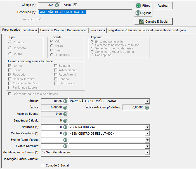Expand the Evento Correlato dropdown
196x169 pixels.
click(x=147, y=146)
